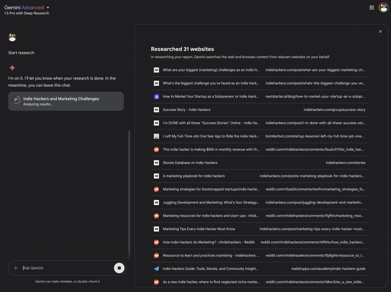Click Reddit icon of 'Marketing resources for indie hackers' row

(x=156, y=215)
